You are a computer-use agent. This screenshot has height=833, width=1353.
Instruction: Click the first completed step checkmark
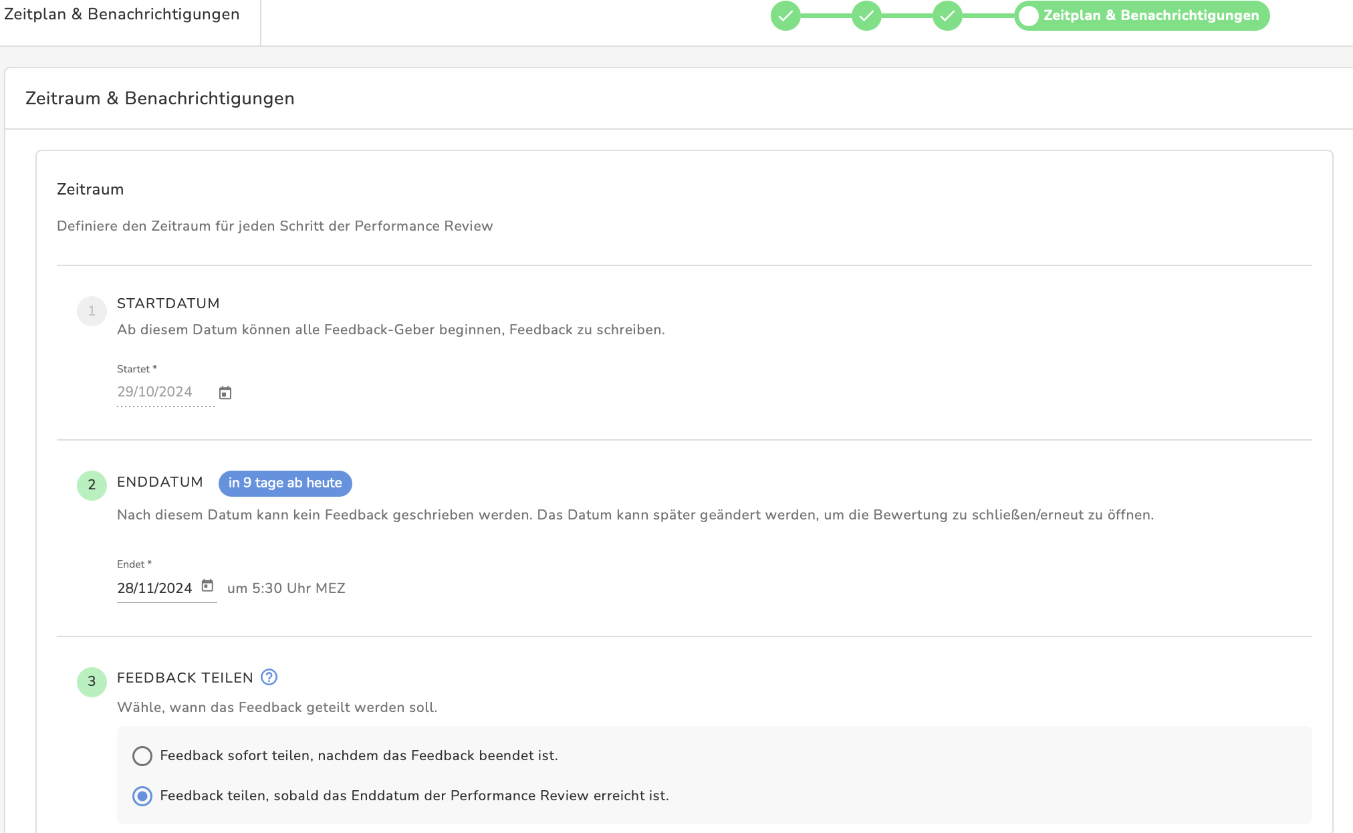tap(785, 15)
